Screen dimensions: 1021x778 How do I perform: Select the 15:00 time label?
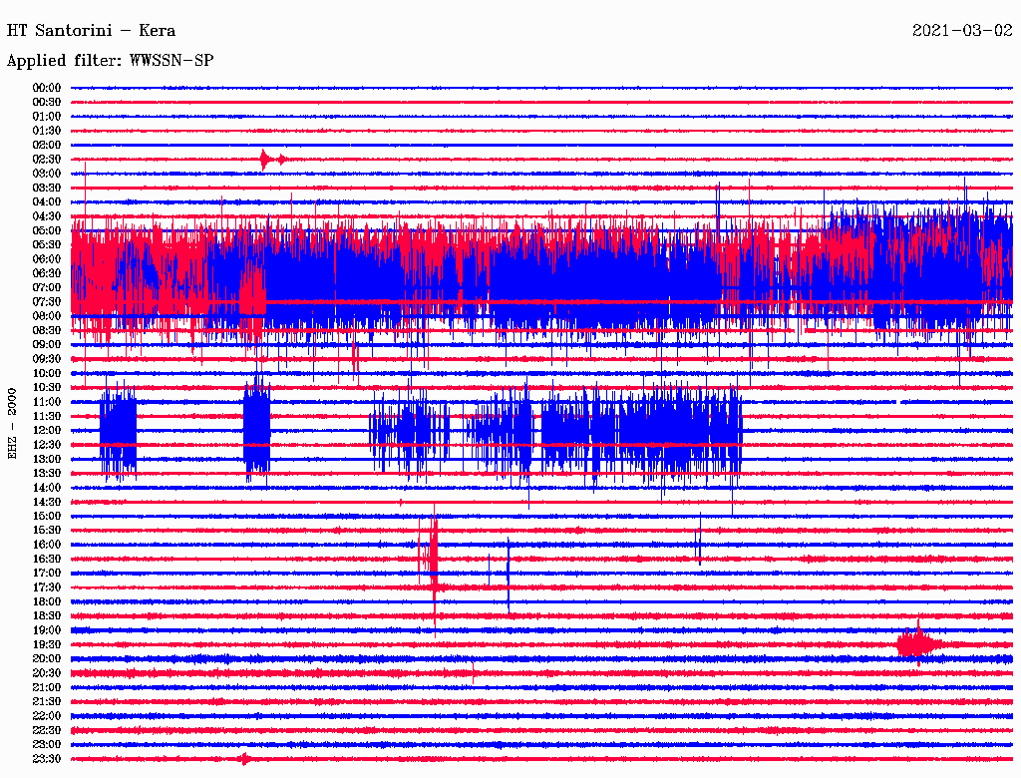(x=47, y=516)
